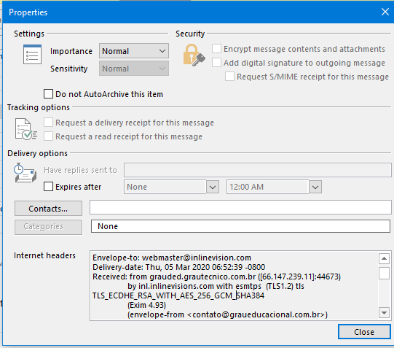The image size is (394, 348).
Task: Click the Internet headers scroll up arrow
Action: (384, 258)
